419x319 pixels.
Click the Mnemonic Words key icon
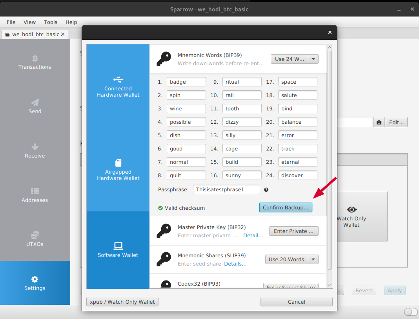click(x=164, y=59)
